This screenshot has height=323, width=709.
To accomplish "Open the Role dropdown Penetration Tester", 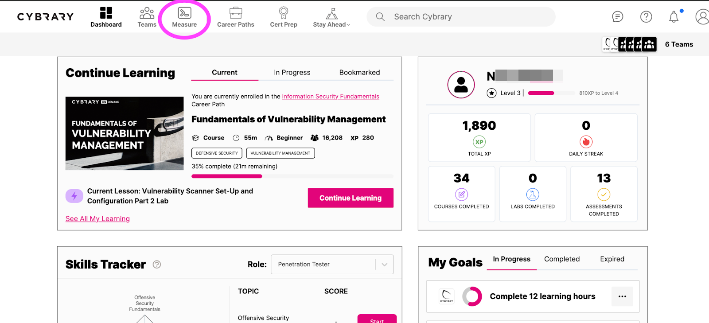I will pyautogui.click(x=332, y=265).
